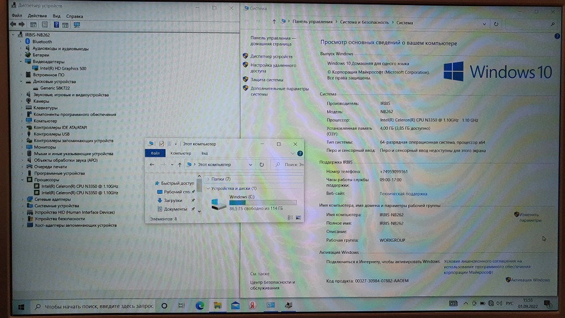Screen dimensions: 565x318
Task: Select Загрузки in navigation pane
Action: coord(172,201)
